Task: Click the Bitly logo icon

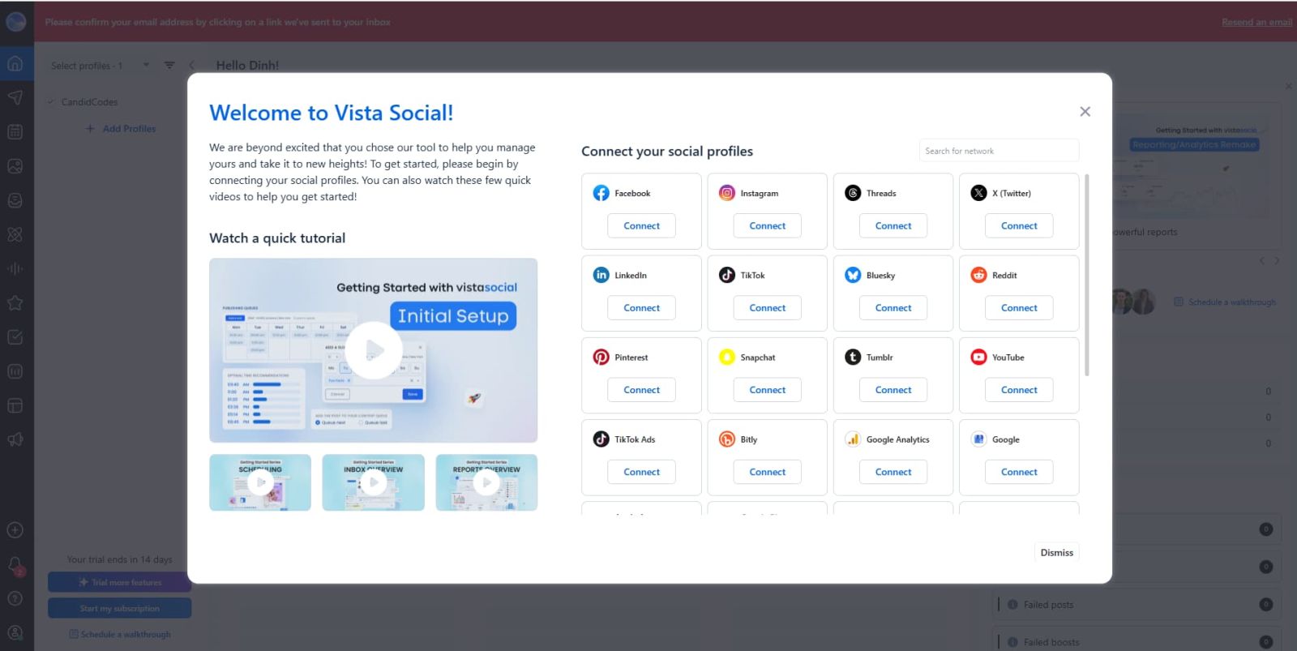Action: point(727,439)
